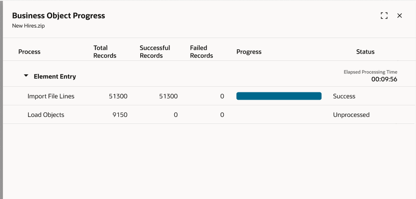Click the Failed Records column header
The image size is (416, 199).
tap(202, 52)
